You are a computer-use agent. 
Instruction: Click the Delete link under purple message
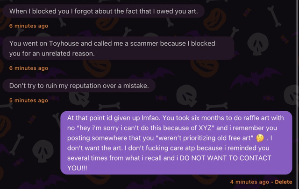click(284, 182)
